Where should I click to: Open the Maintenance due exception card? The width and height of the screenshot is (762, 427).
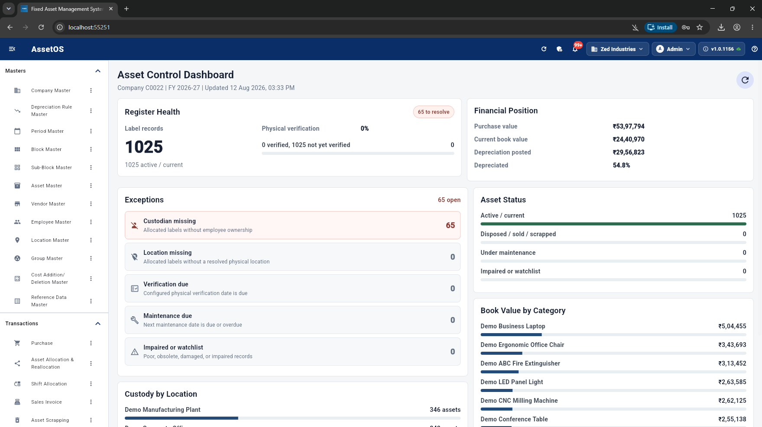[x=293, y=320]
